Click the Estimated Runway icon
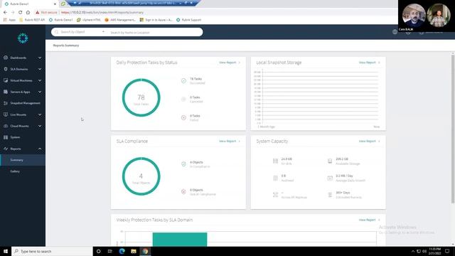Screen dimensions: 455x256 (x=330, y=195)
